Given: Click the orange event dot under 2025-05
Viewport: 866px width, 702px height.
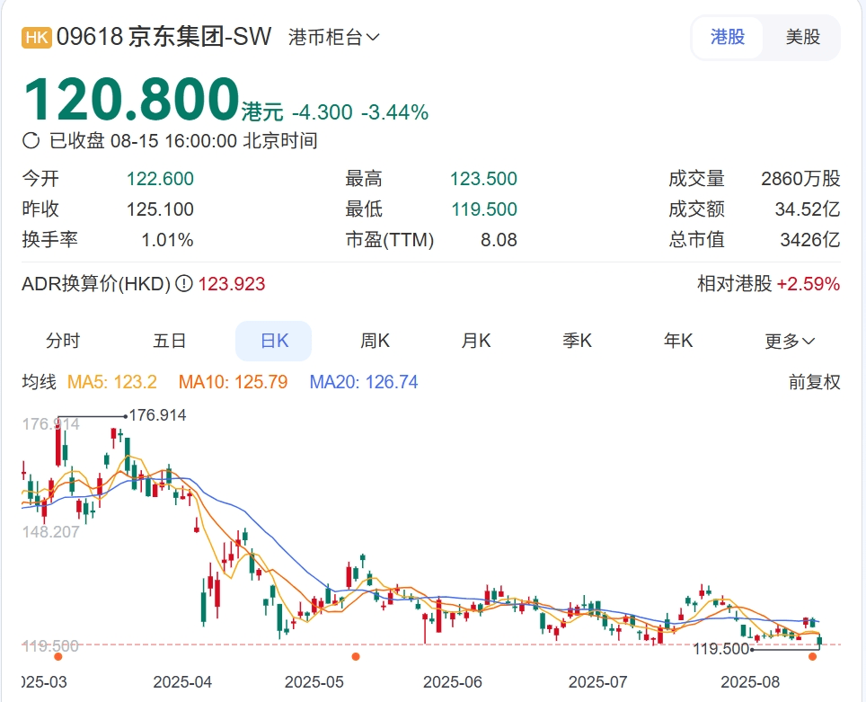Looking at the screenshot, I should pos(355,657).
